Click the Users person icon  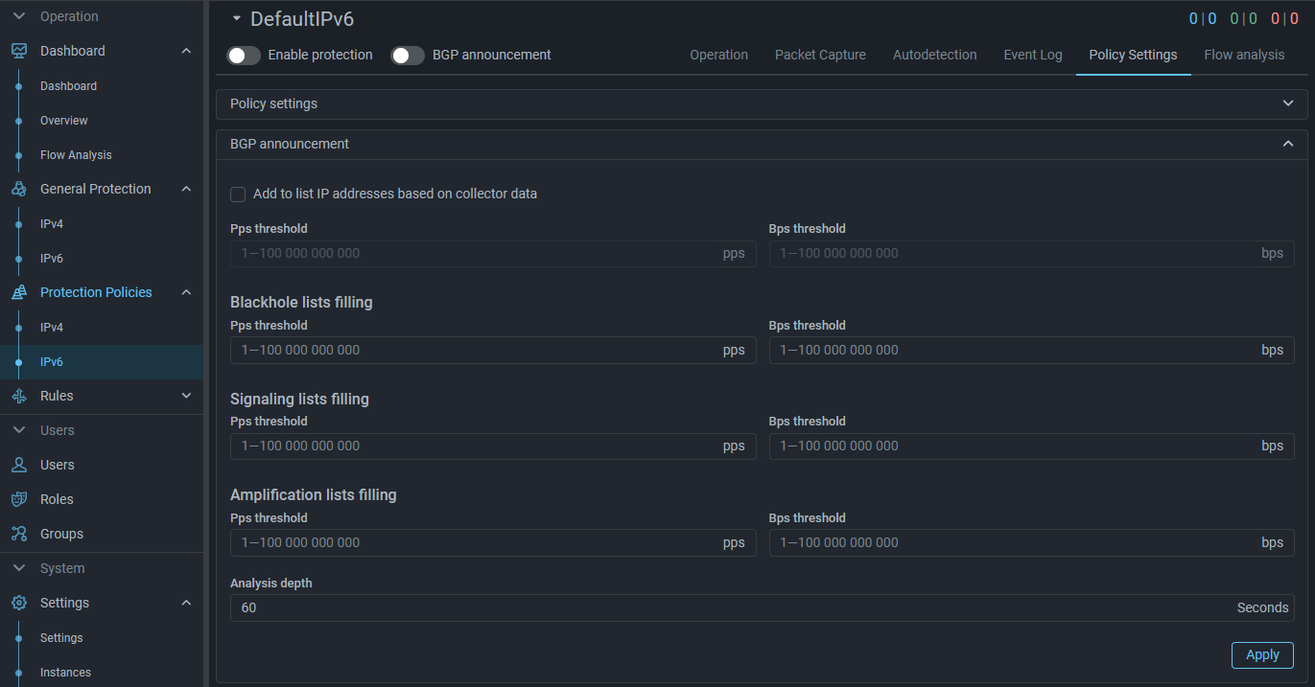pos(19,465)
